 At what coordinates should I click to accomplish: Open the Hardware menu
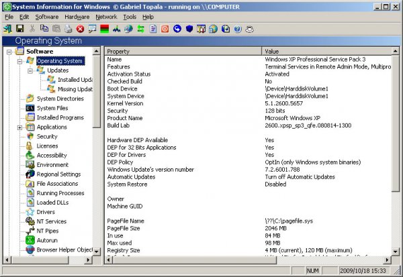click(77, 16)
